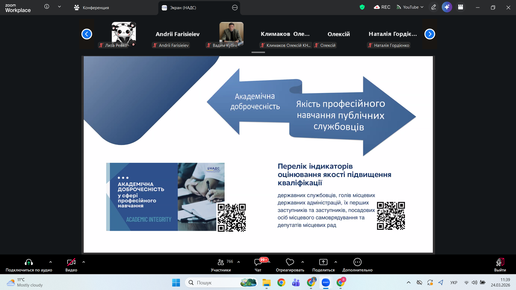Expand the video options chevron

(84, 262)
